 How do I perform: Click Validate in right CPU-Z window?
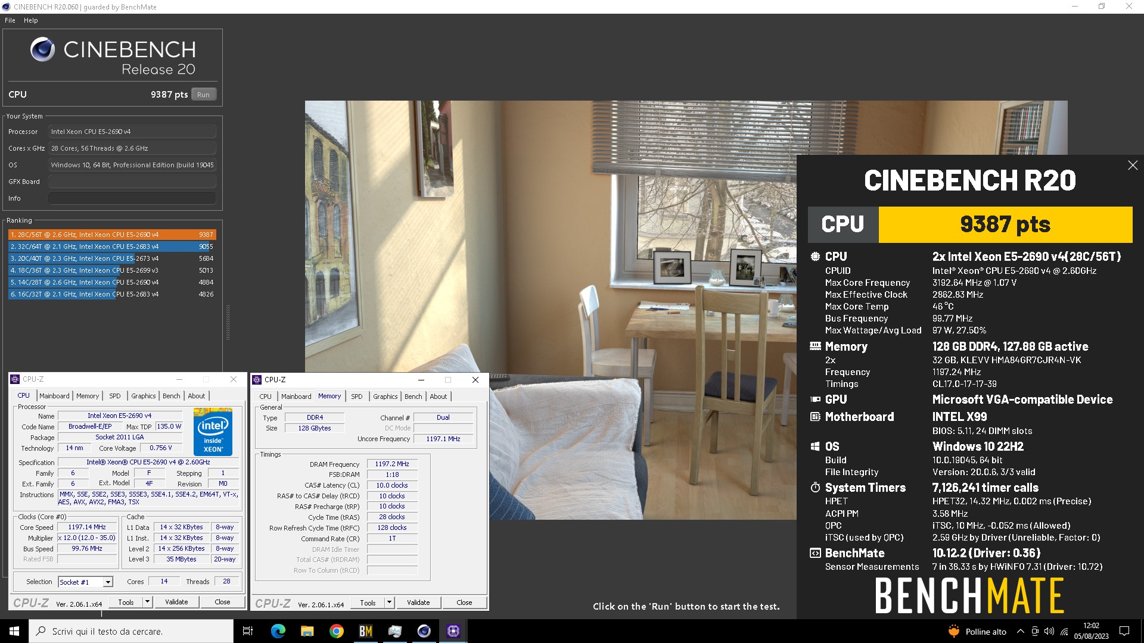click(418, 603)
